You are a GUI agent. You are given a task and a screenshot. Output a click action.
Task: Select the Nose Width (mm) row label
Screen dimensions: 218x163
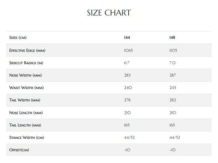pos(25,75)
